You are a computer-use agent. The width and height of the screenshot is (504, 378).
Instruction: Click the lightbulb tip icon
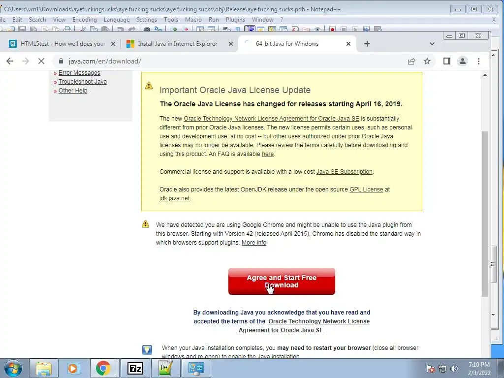point(147,350)
